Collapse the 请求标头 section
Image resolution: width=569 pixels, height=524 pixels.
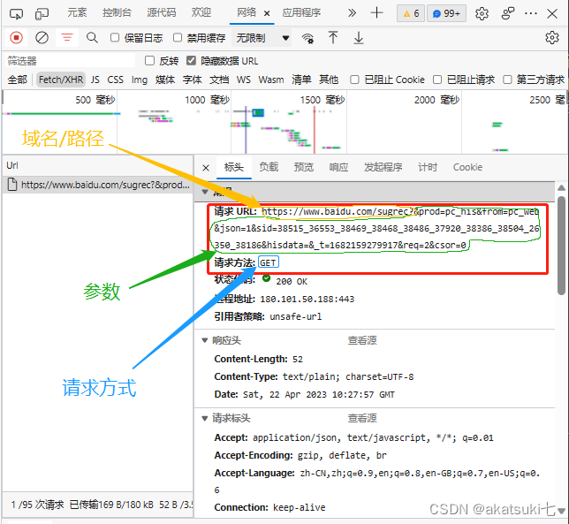[x=205, y=418]
